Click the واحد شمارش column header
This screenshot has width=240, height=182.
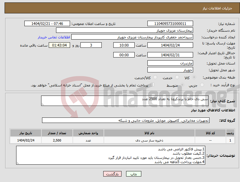(x=88, y=133)
